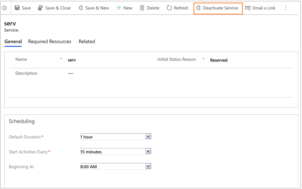Click the Description field label
Image resolution: width=302 pixels, height=189 pixels.
point(26,73)
